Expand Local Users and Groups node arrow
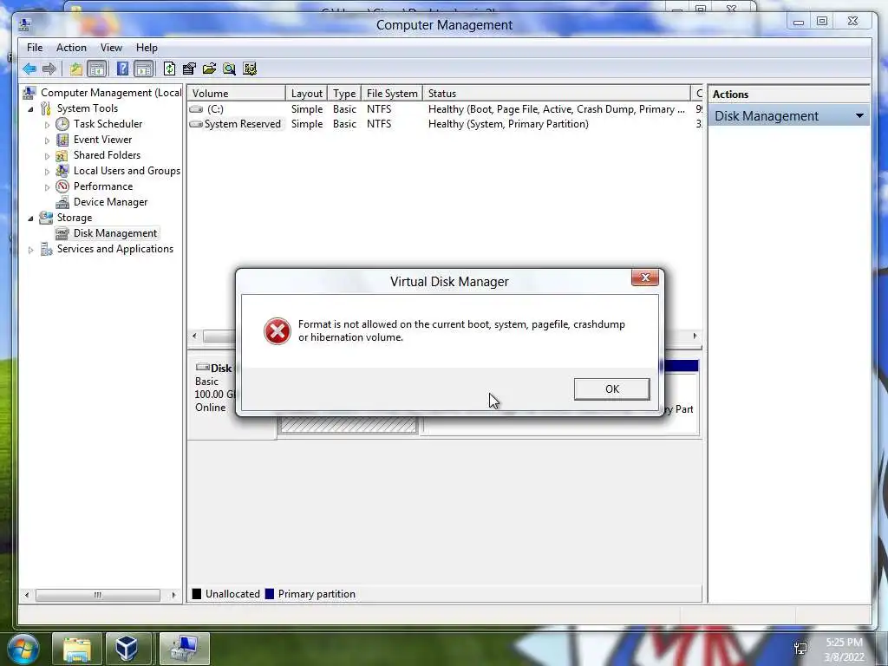The height and width of the screenshot is (666, 888). [x=47, y=171]
